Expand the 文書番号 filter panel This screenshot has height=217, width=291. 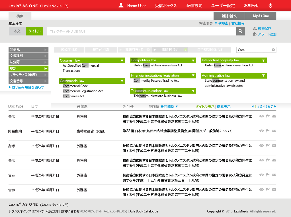28,81
